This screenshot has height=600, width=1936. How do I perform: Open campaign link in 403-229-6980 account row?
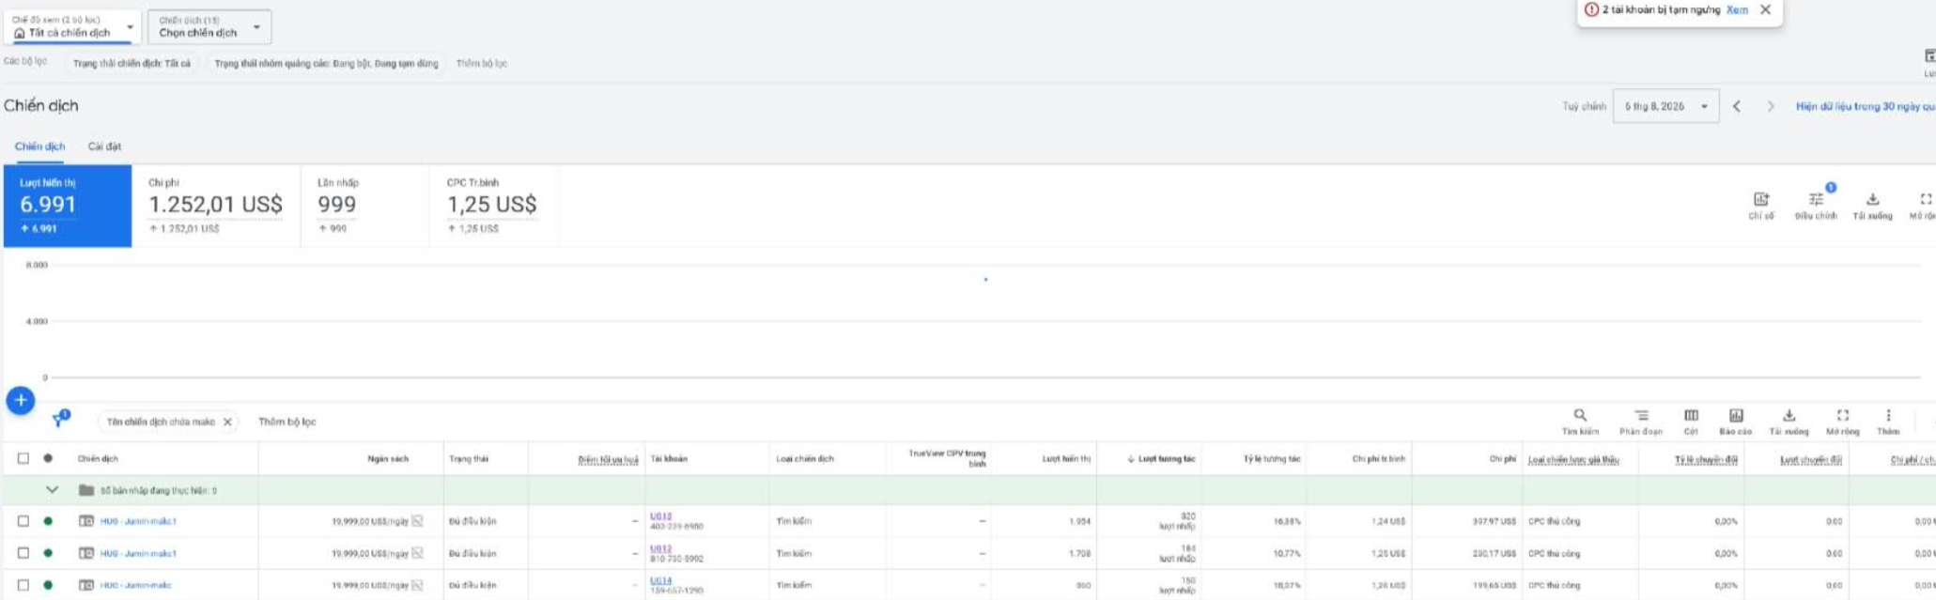click(x=138, y=521)
